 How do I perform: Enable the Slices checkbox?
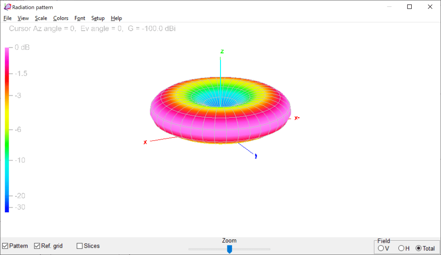point(80,246)
